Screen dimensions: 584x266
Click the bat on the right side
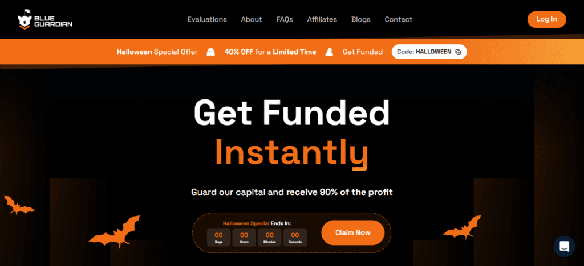click(462, 227)
